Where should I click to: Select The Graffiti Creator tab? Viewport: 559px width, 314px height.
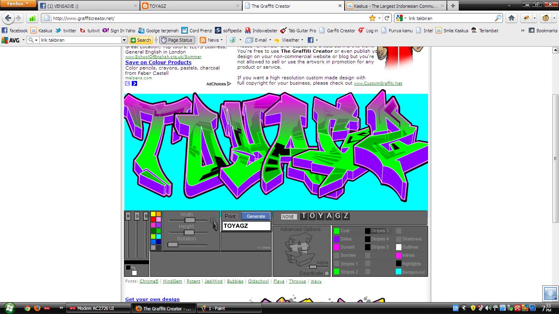pos(293,6)
